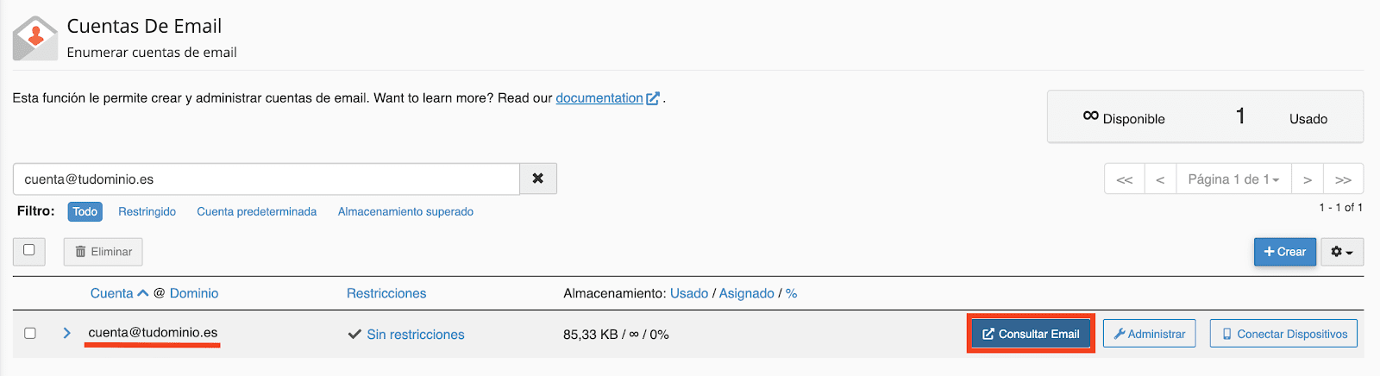Go to previous page arrow
This screenshot has height=376, width=1380.
(1160, 179)
